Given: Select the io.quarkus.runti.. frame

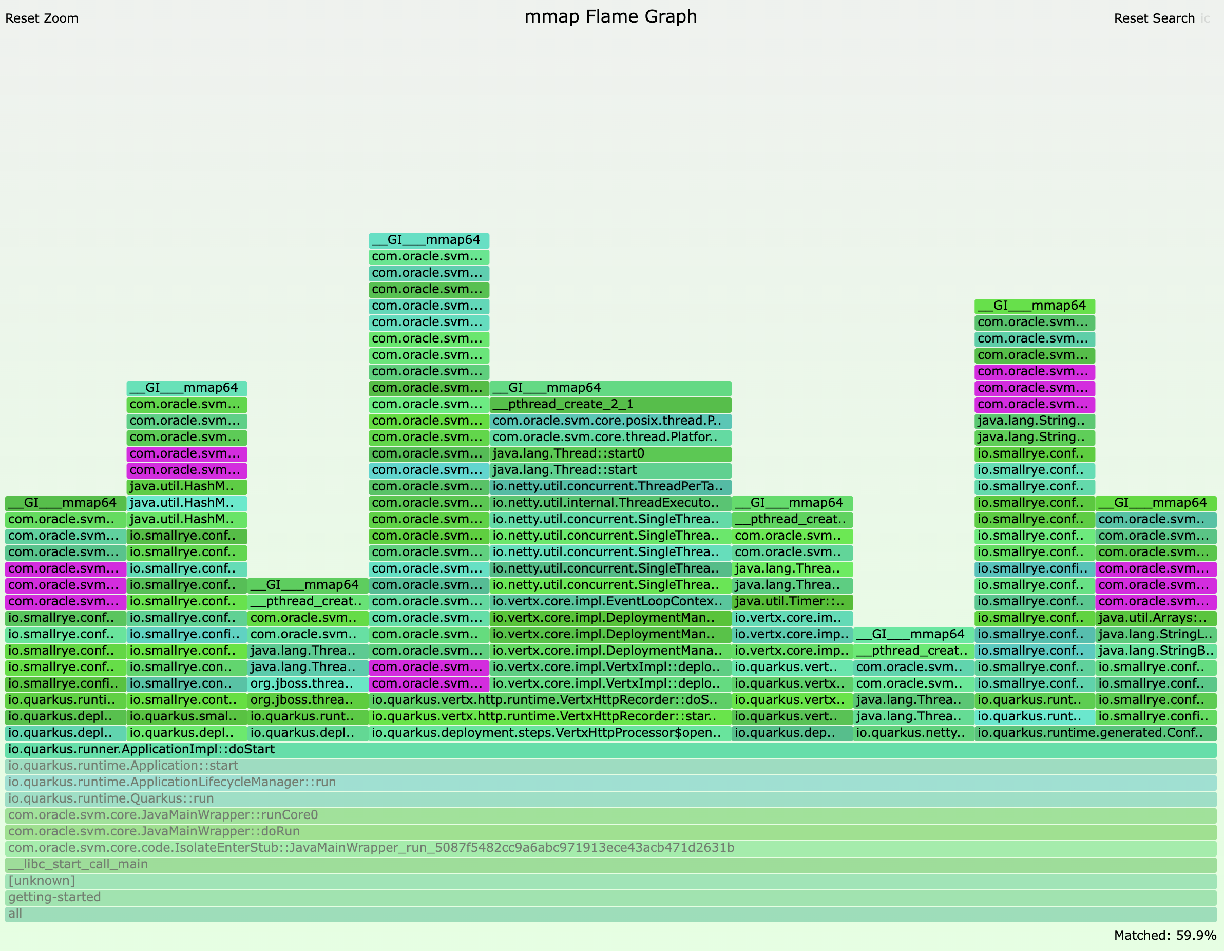Looking at the screenshot, I should click(66, 700).
